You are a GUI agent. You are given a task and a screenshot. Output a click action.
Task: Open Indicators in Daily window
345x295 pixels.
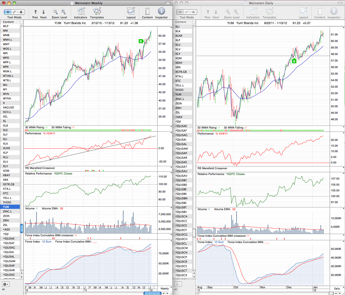coord(253,11)
